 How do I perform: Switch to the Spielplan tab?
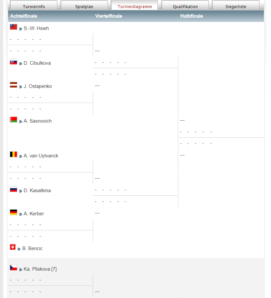pyautogui.click(x=84, y=6)
